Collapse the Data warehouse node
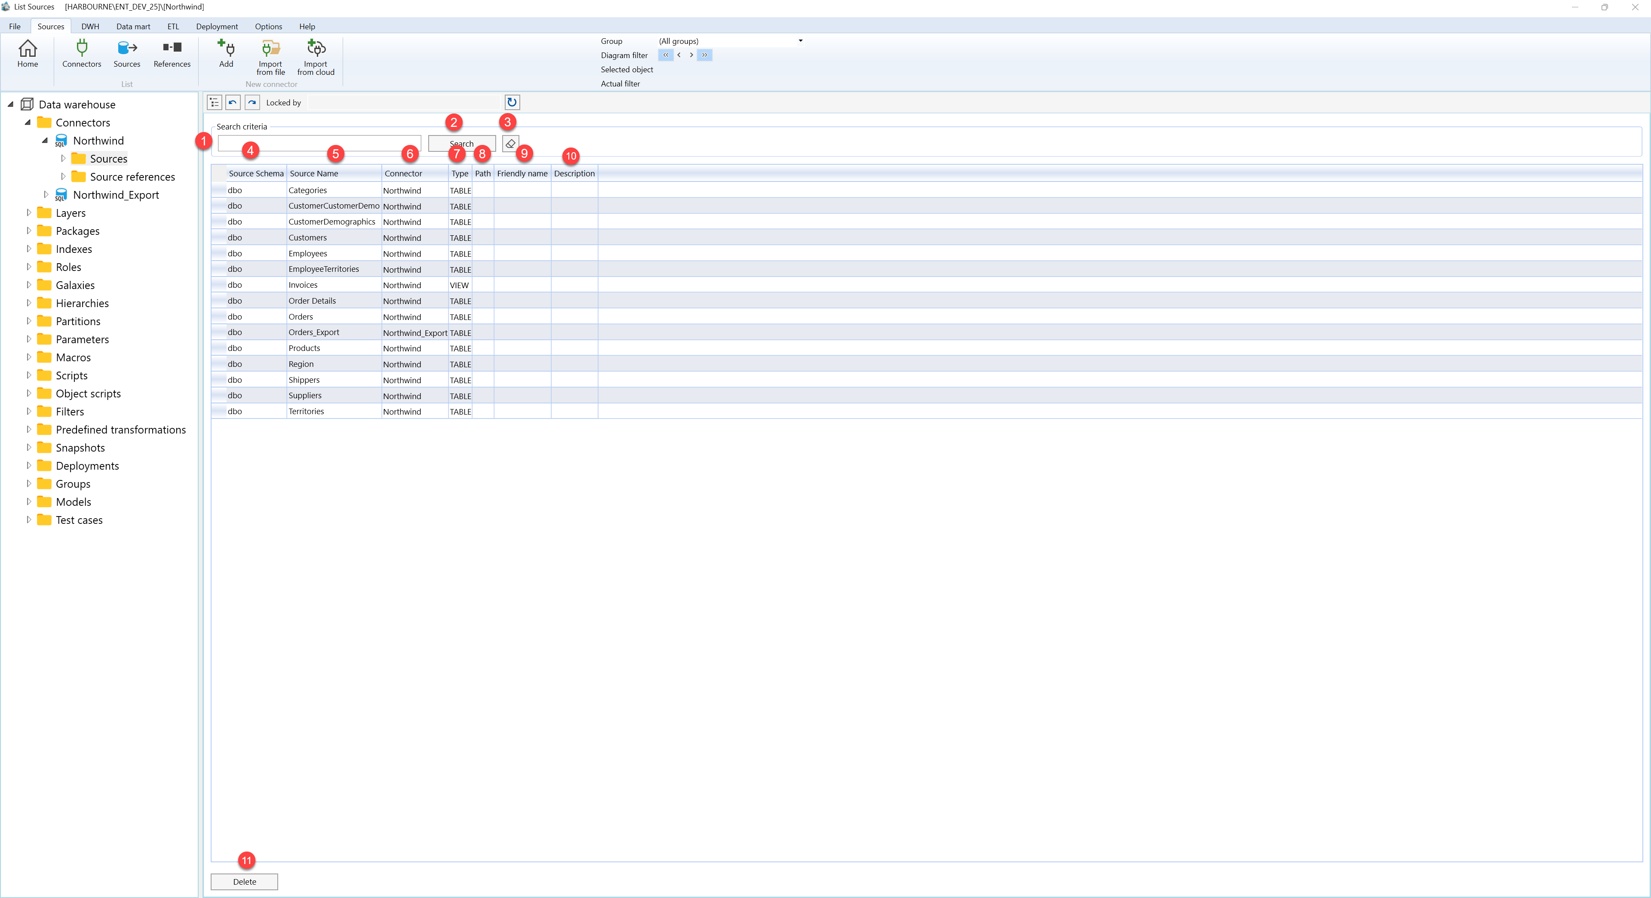 point(10,104)
